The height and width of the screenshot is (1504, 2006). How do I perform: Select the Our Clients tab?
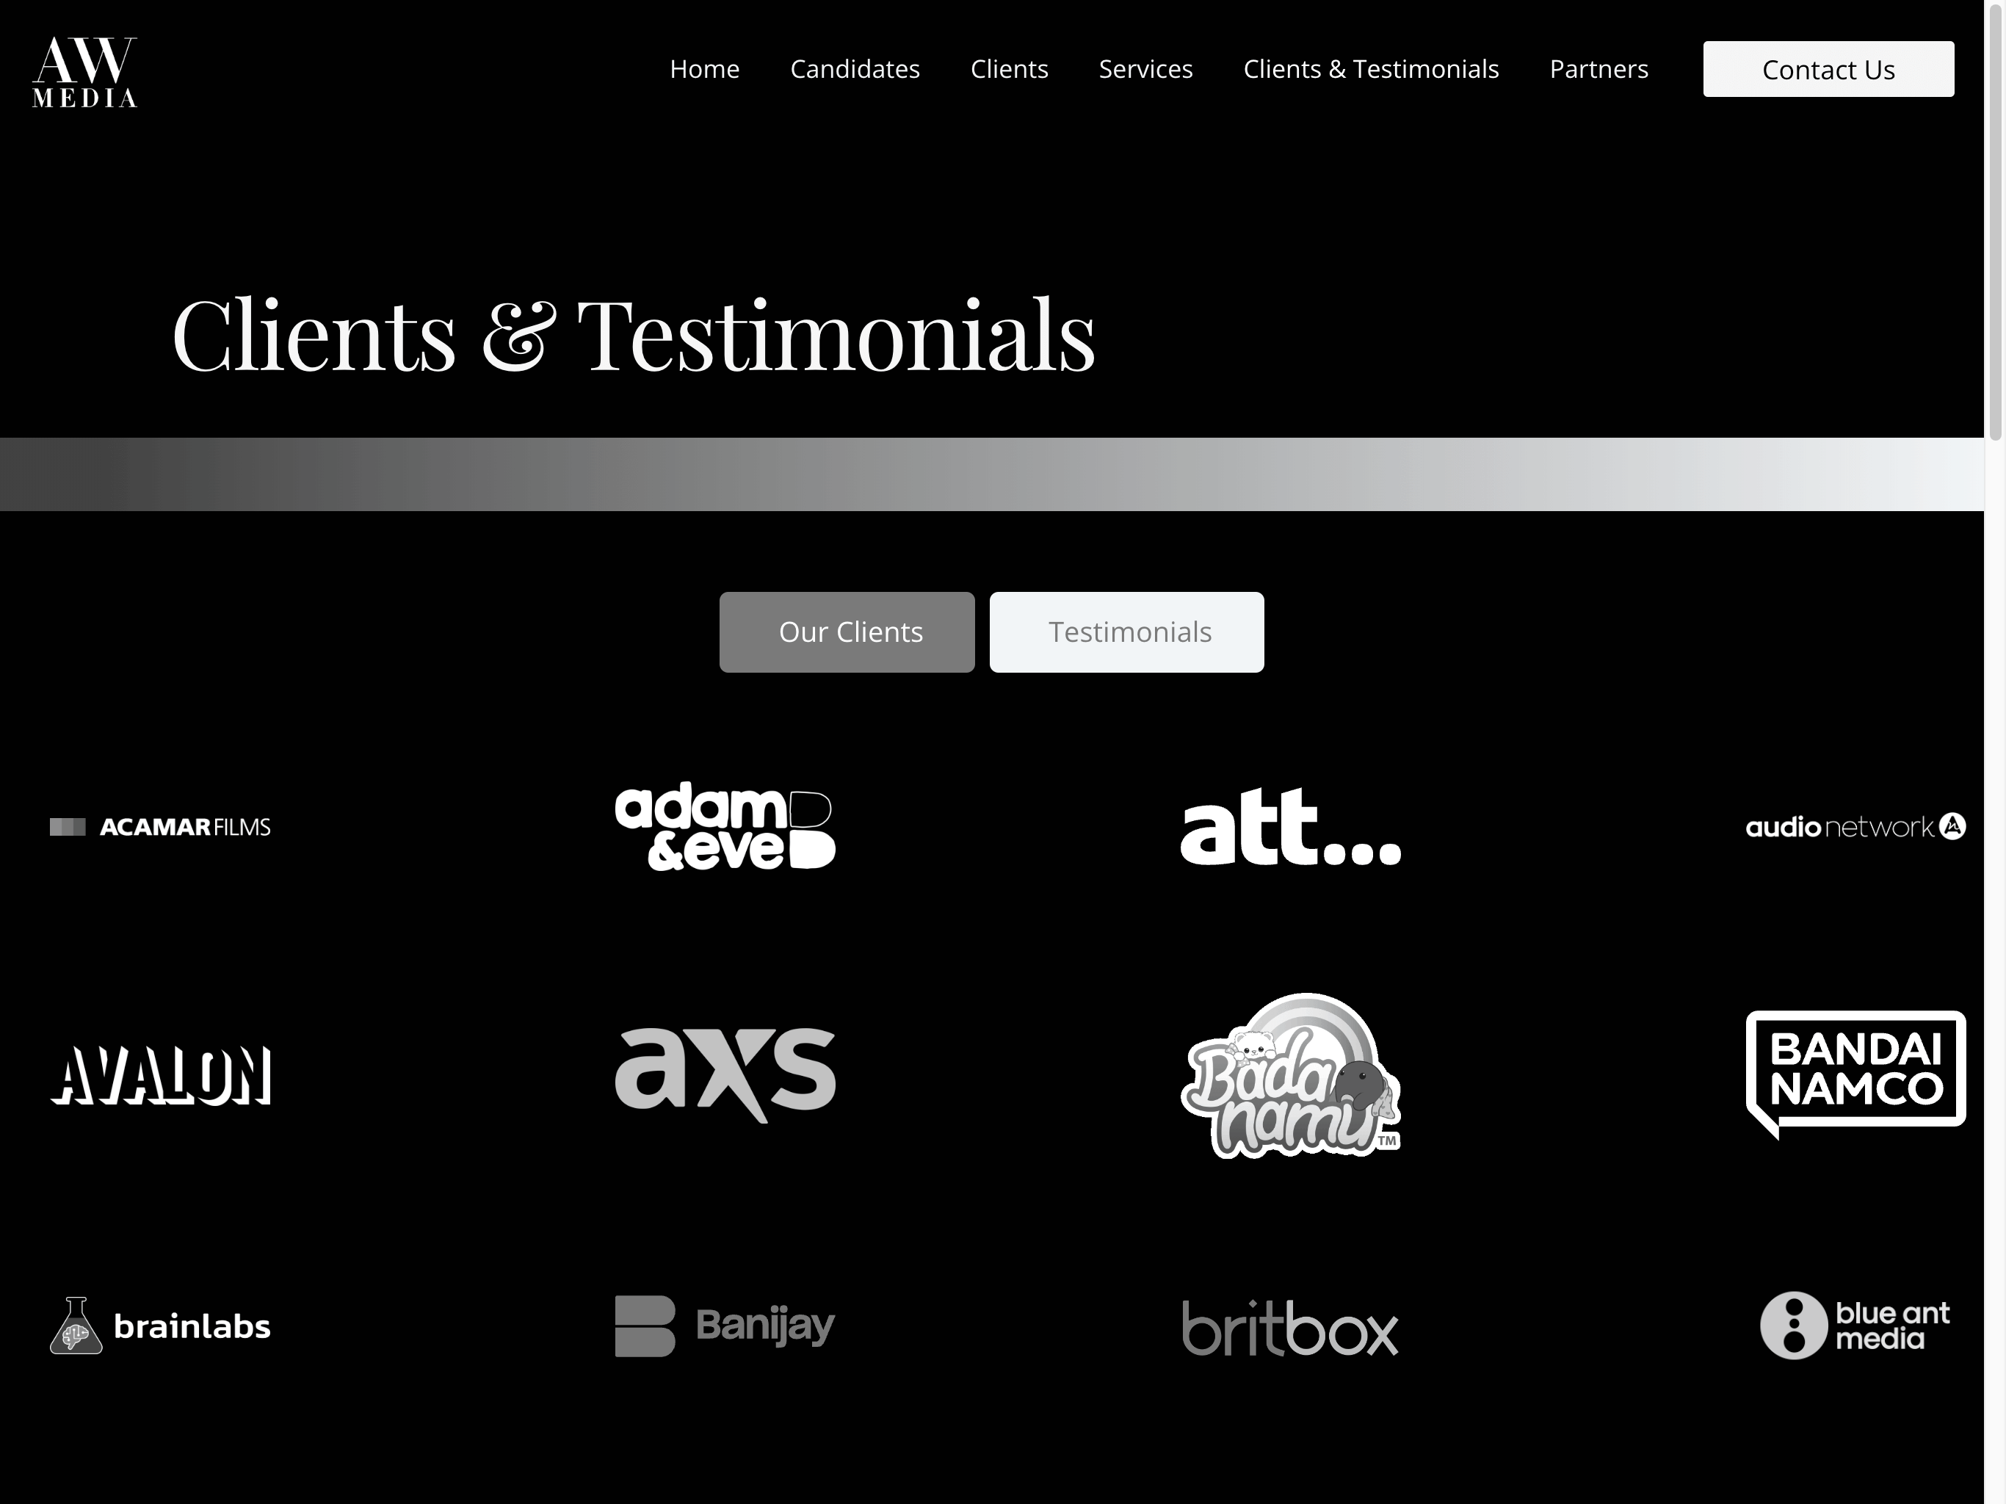[x=848, y=630]
